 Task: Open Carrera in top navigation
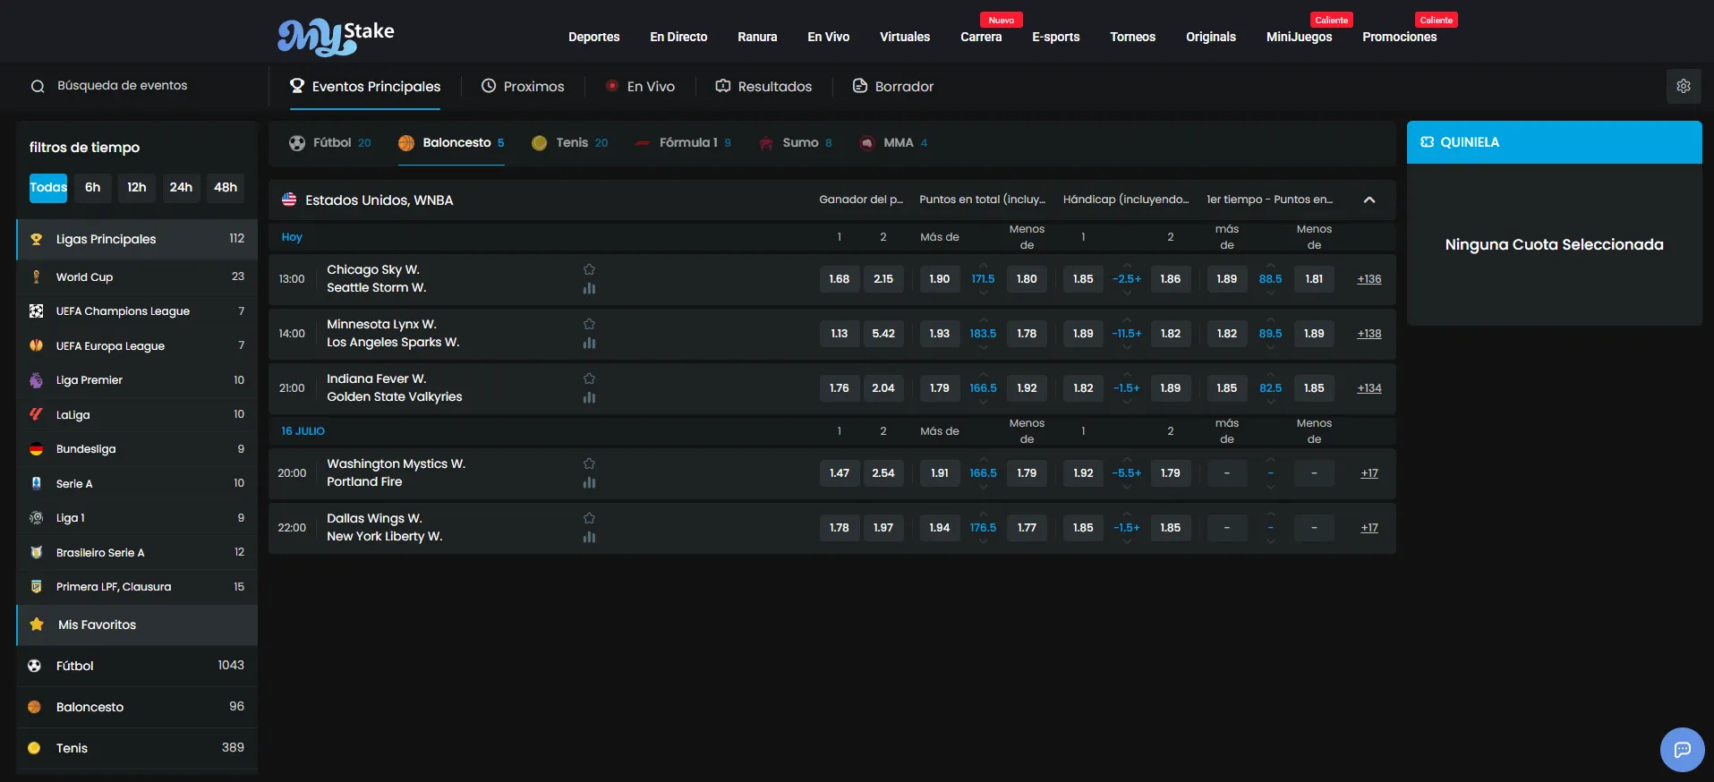coord(981,37)
